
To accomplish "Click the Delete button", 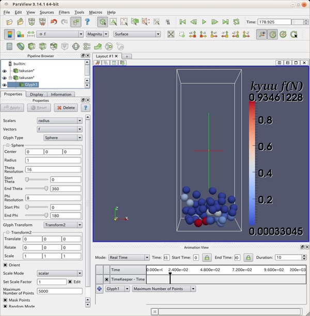I will [66, 108].
